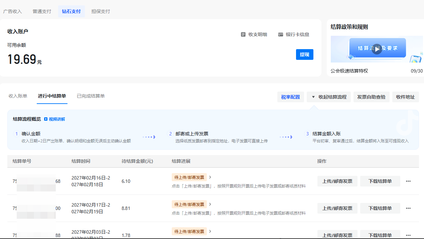
Task: Expand status arrow in 6.10 settlement row
Action: 210,177
